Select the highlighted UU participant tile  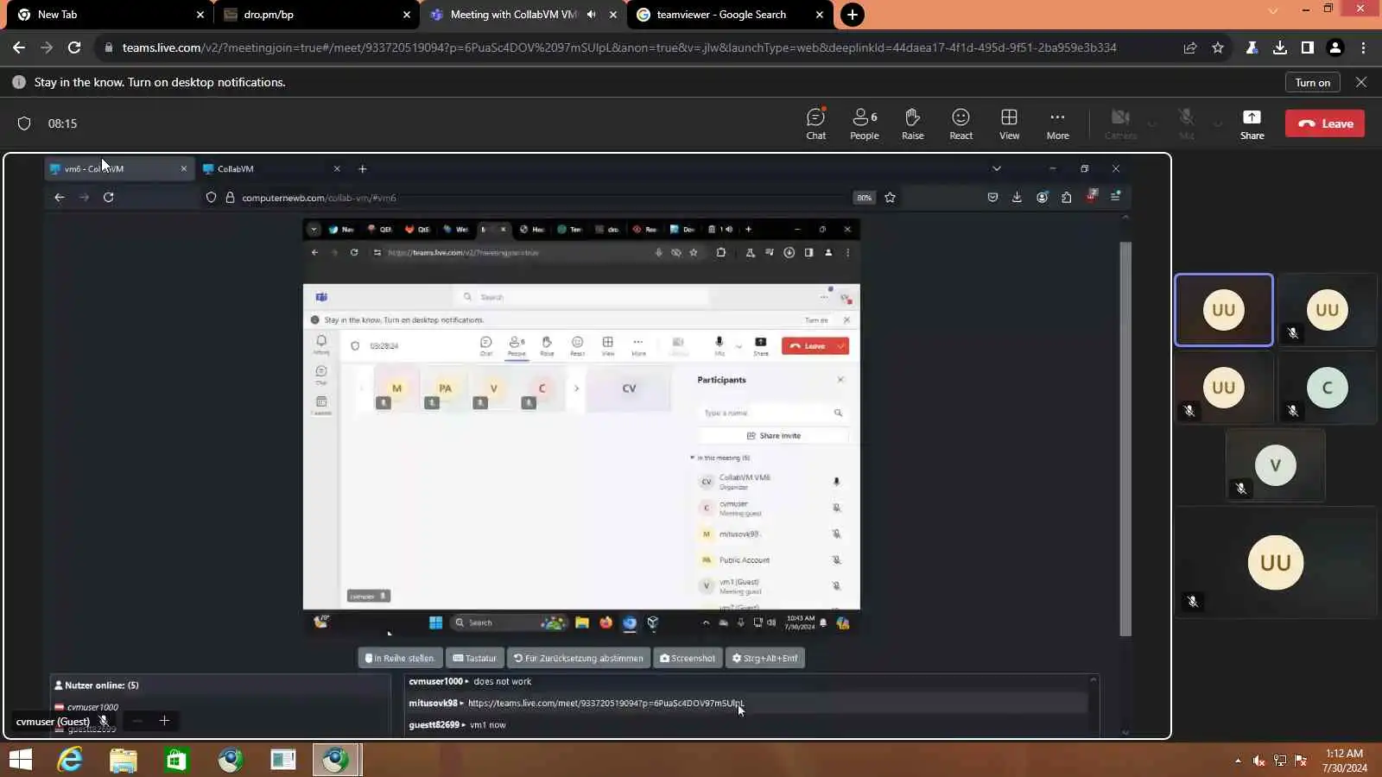tap(1224, 310)
